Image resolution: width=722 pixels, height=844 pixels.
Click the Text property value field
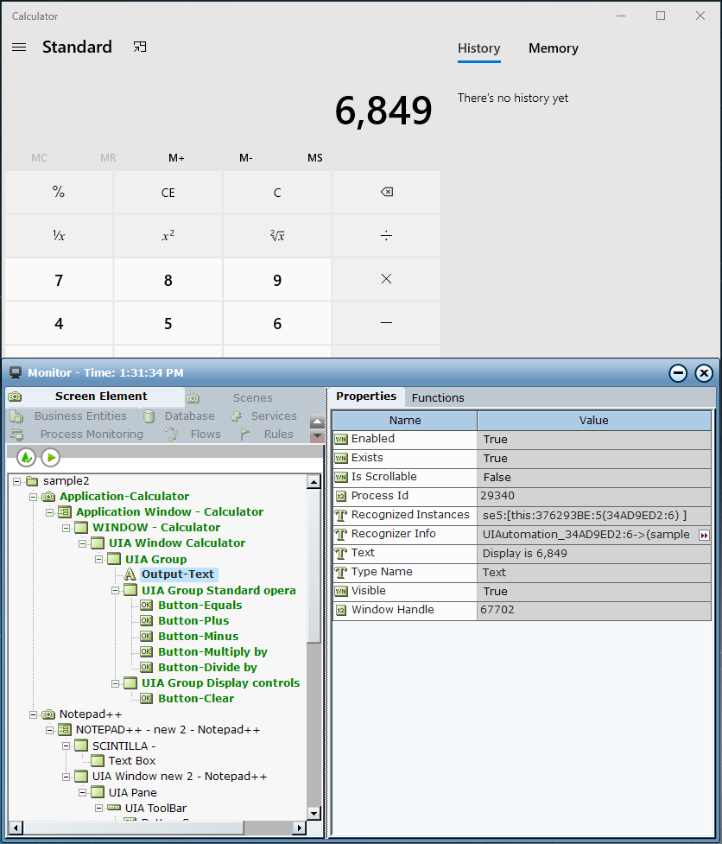click(x=594, y=554)
